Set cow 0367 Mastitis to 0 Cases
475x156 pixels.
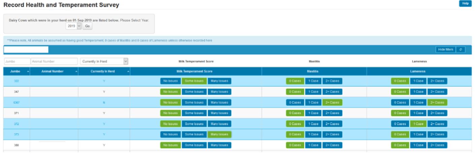[295, 102]
